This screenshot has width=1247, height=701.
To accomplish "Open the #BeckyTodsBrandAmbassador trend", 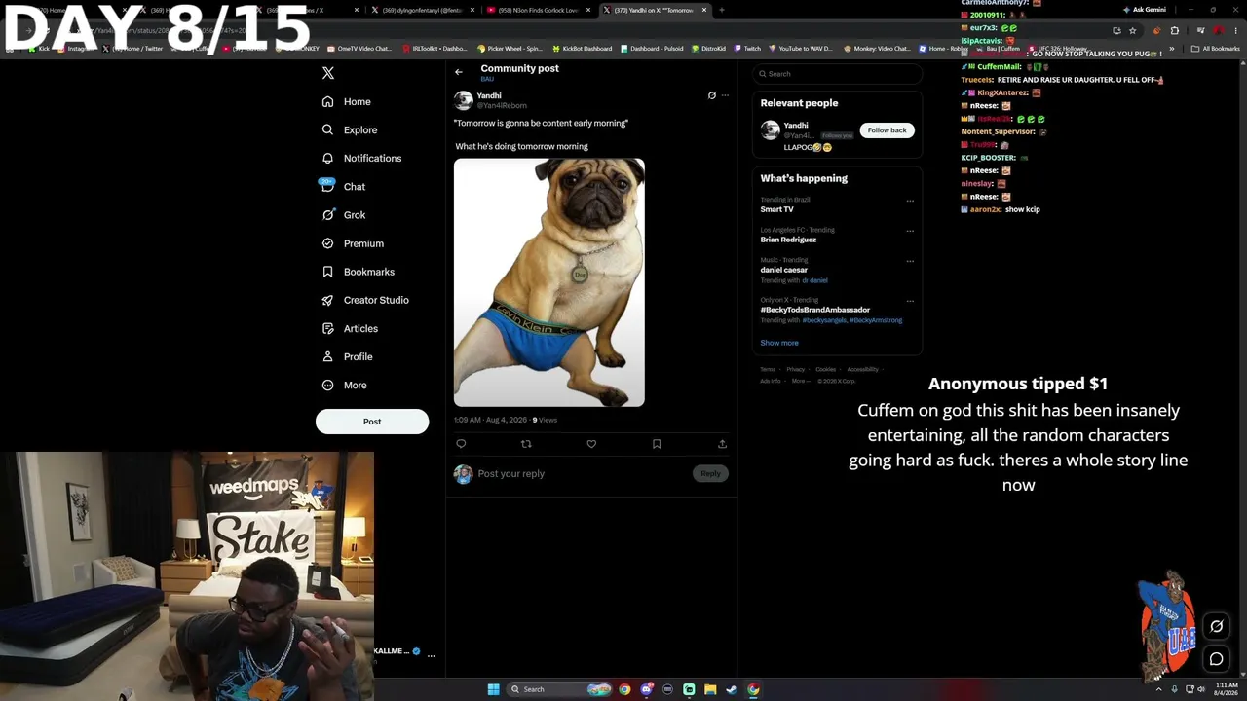I will tap(814, 310).
